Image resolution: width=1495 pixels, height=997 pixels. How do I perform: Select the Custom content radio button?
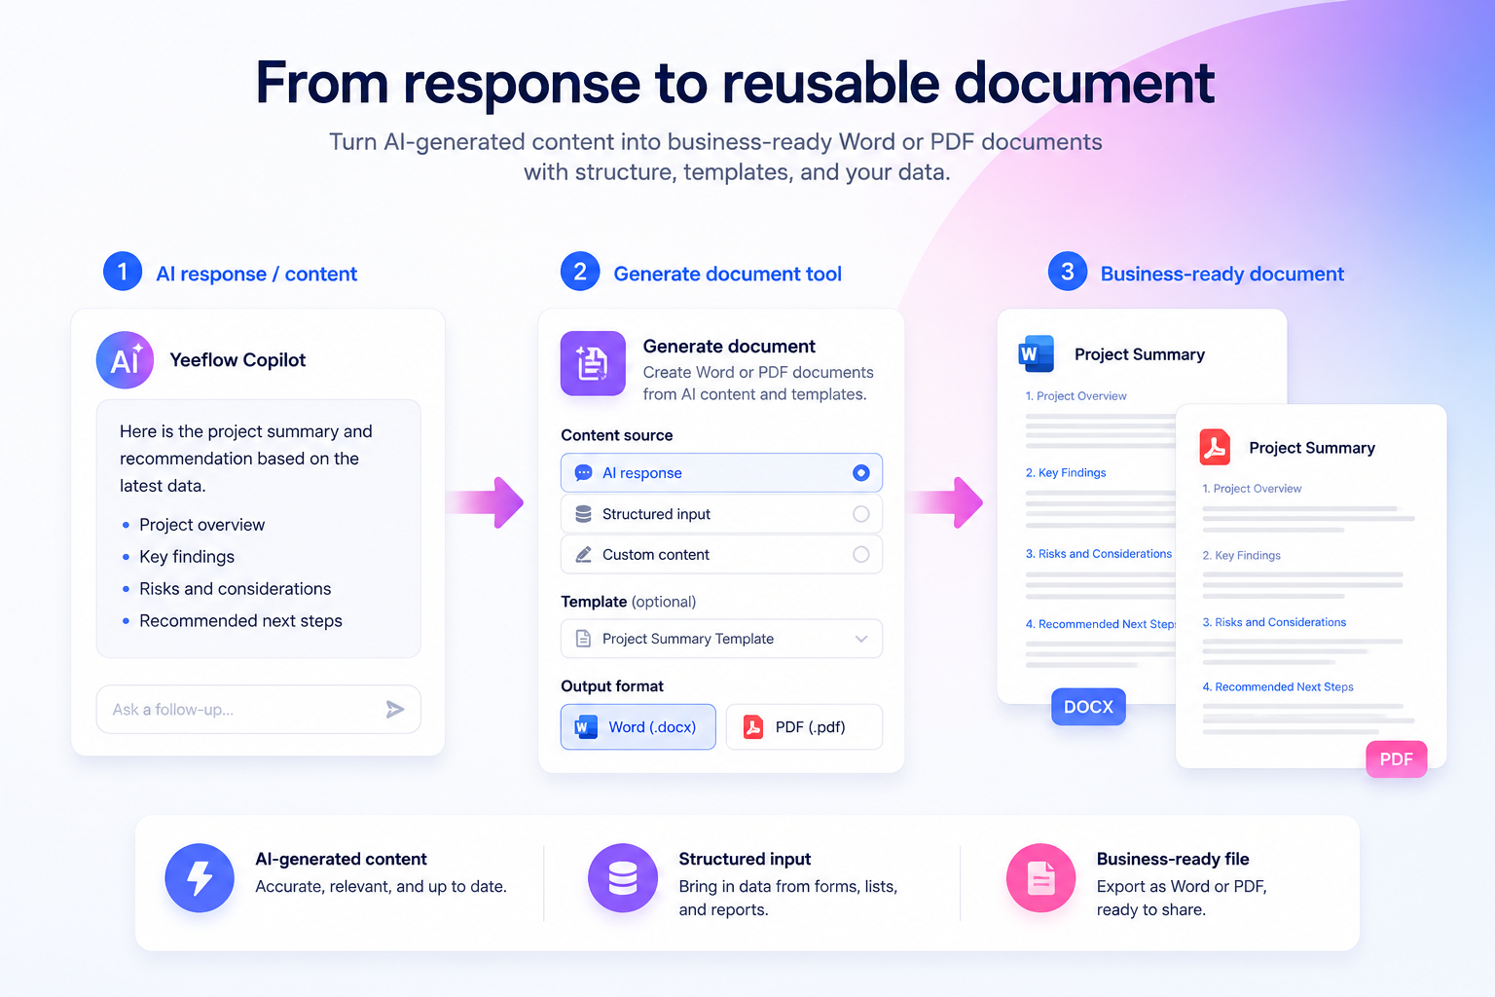coord(860,555)
